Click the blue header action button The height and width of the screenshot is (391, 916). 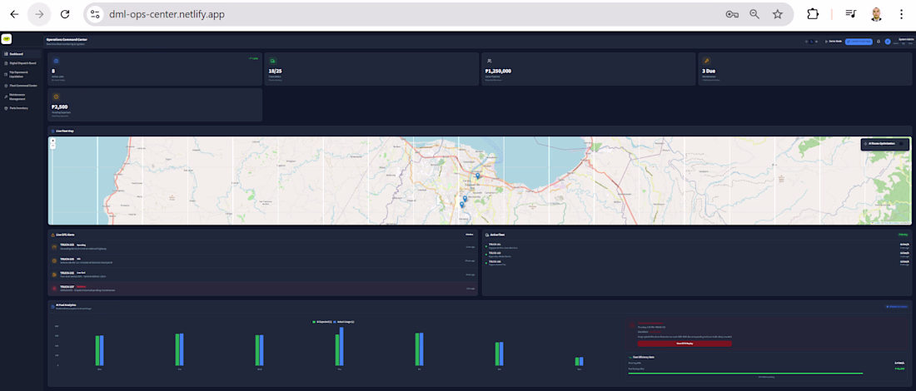click(x=859, y=41)
